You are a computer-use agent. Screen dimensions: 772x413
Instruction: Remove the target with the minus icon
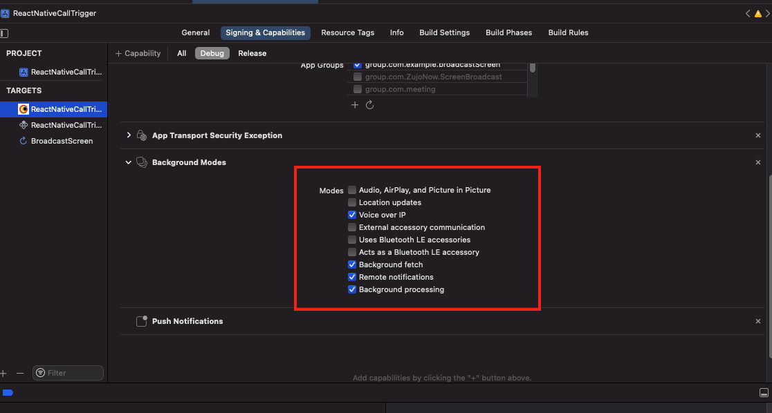(19, 373)
